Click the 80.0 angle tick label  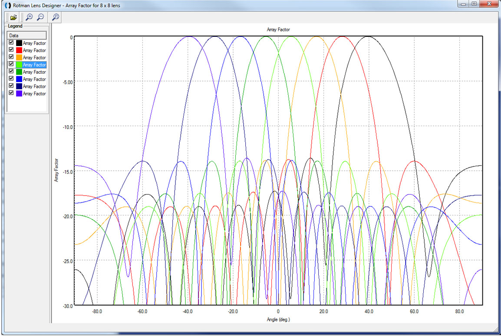pos(459,311)
